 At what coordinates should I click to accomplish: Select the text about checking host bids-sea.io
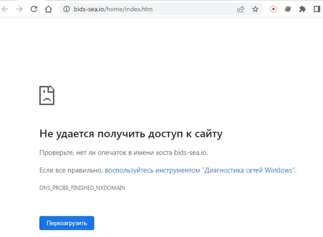[x=123, y=153]
